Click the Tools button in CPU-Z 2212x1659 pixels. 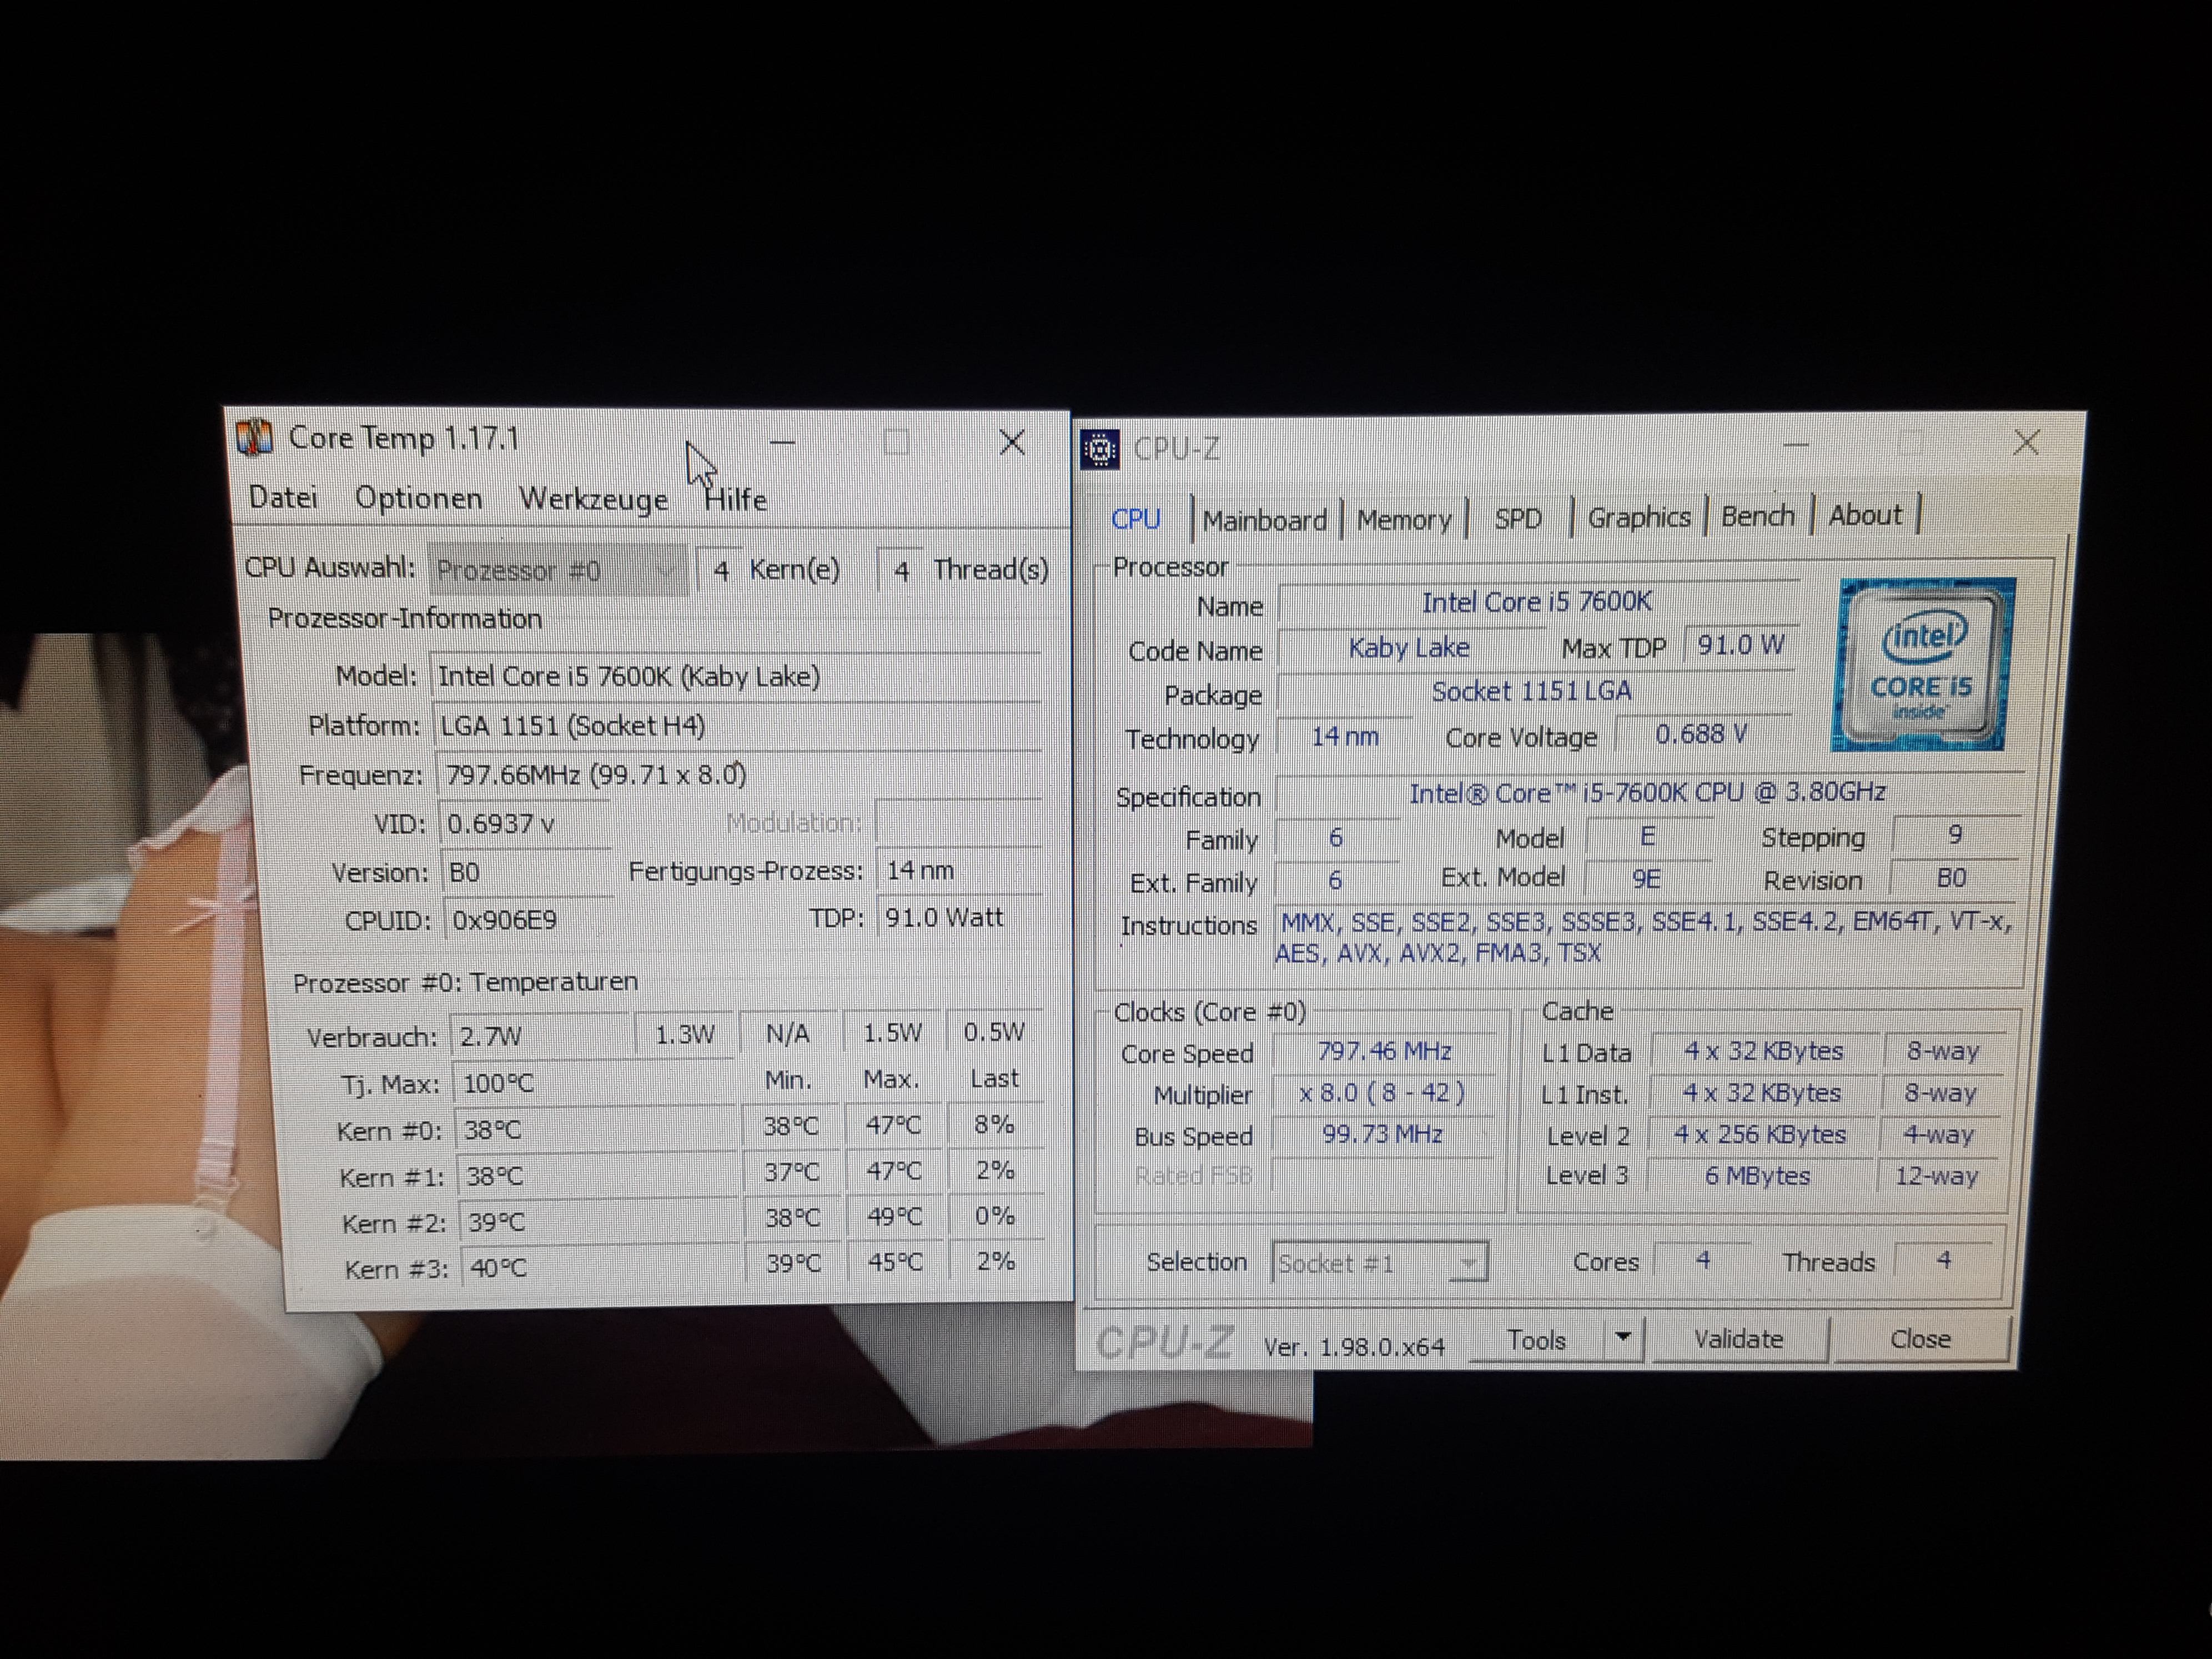pyautogui.click(x=1537, y=1340)
